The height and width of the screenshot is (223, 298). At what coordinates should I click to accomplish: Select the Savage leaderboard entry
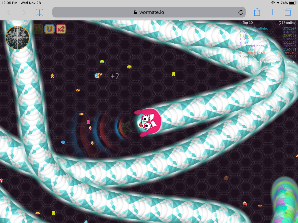coord(248,35)
